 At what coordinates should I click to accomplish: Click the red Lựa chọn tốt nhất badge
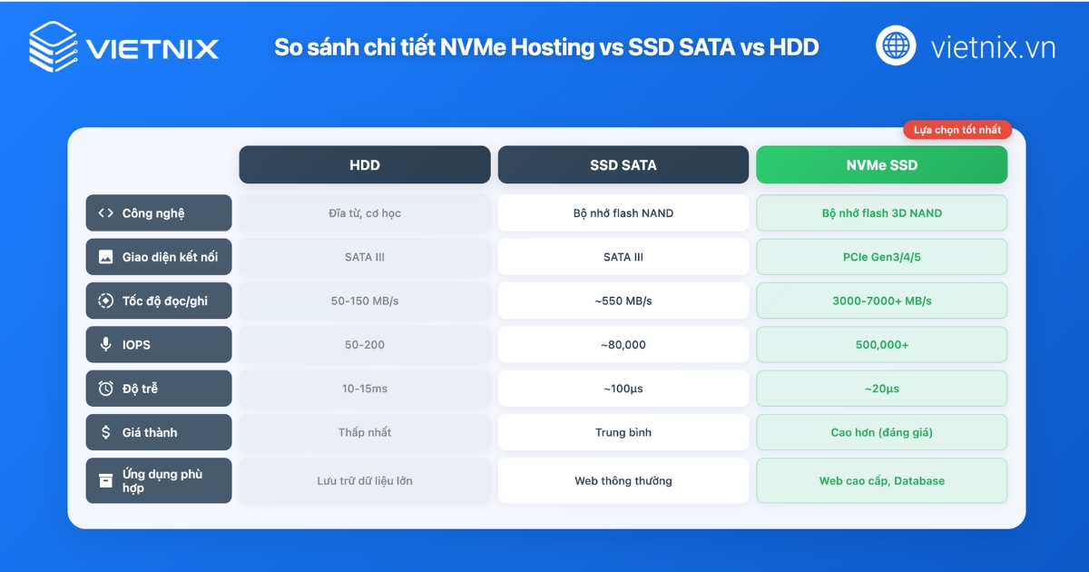click(x=957, y=130)
